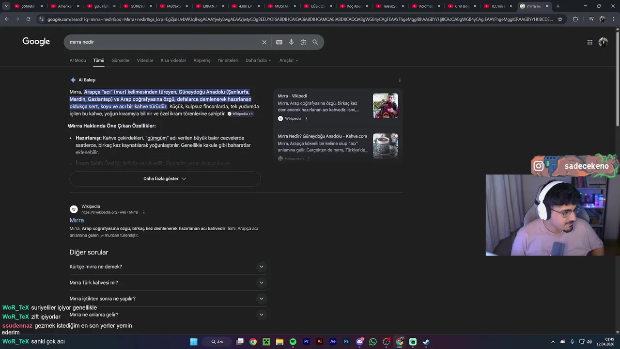The image size is (620, 349).
Task: Open Photoshop from the taskbar
Action: 346,342
